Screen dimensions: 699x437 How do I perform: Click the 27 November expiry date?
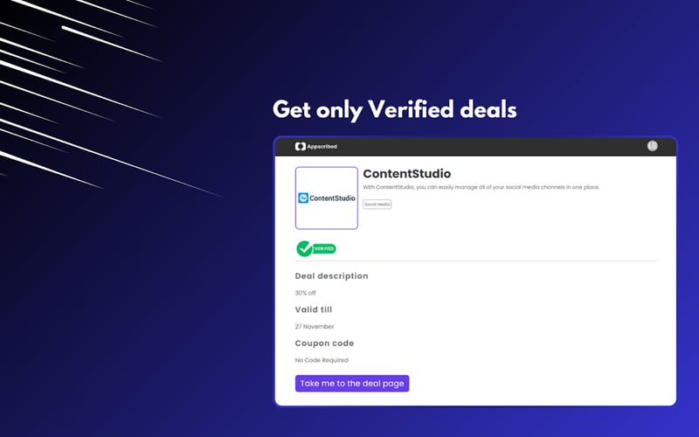315,326
